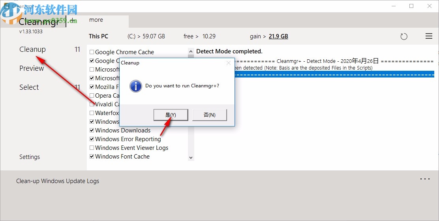Switch to the more tab
439x221 pixels.
point(96,20)
